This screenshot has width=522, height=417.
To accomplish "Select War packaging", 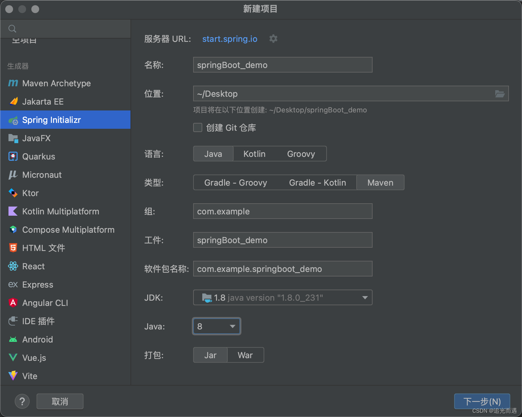I will pyautogui.click(x=245, y=355).
